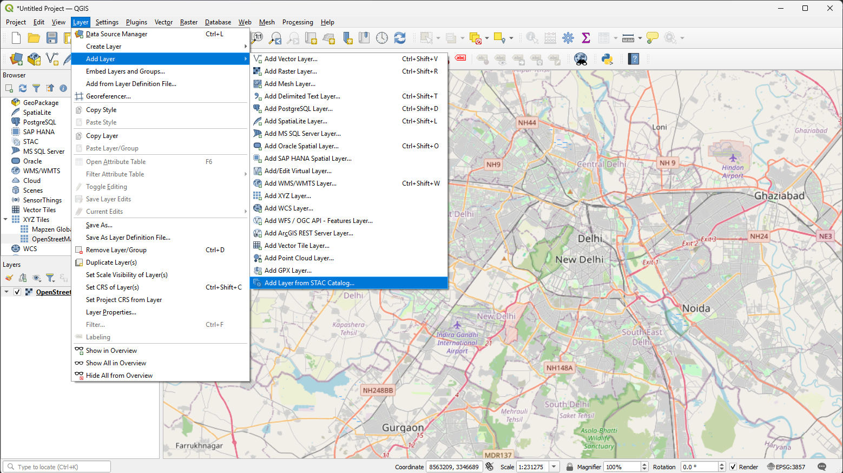Open the Plugins menu
This screenshot has height=473, width=843.
coord(136,22)
